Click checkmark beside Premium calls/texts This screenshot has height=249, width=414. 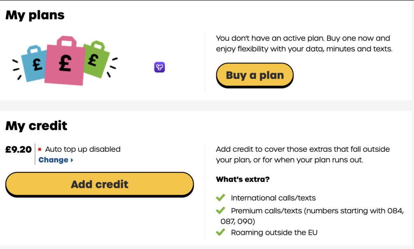220,211
